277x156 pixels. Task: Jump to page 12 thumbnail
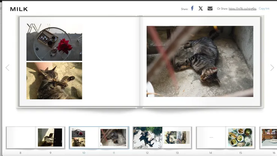point(147,137)
